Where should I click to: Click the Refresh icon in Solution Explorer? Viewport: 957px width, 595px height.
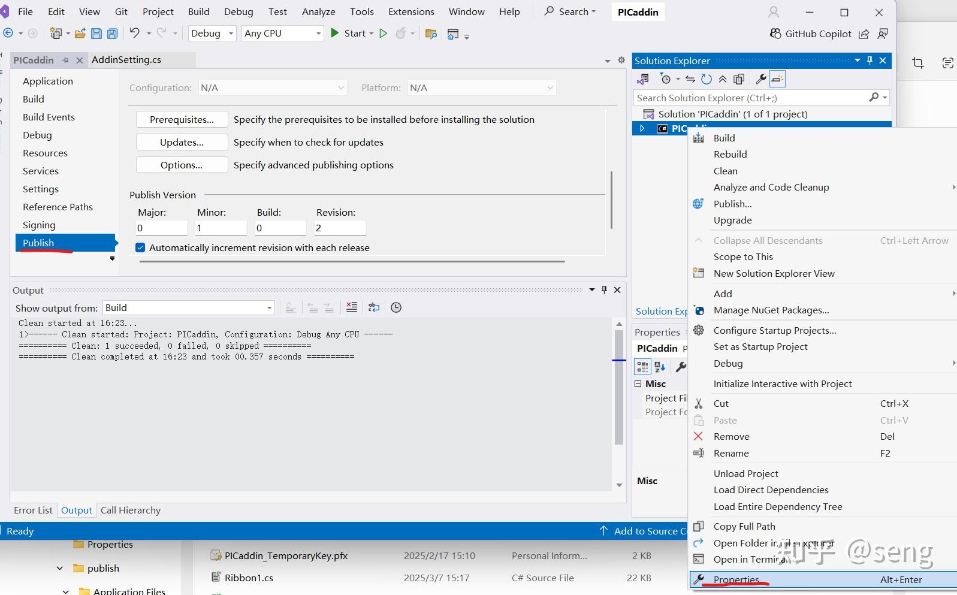coord(707,79)
